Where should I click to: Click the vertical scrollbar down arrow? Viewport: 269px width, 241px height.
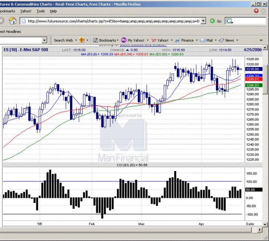click(x=265, y=224)
